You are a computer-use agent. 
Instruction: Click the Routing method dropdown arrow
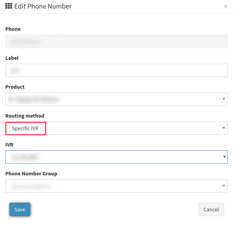pyautogui.click(x=224, y=128)
